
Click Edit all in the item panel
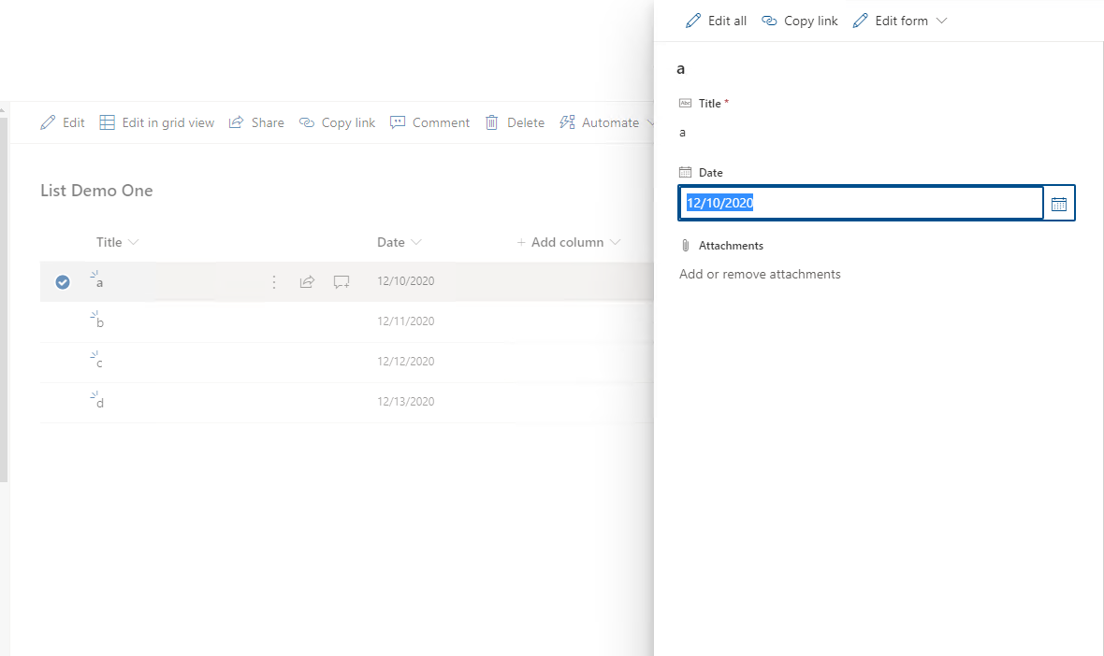[x=716, y=21]
